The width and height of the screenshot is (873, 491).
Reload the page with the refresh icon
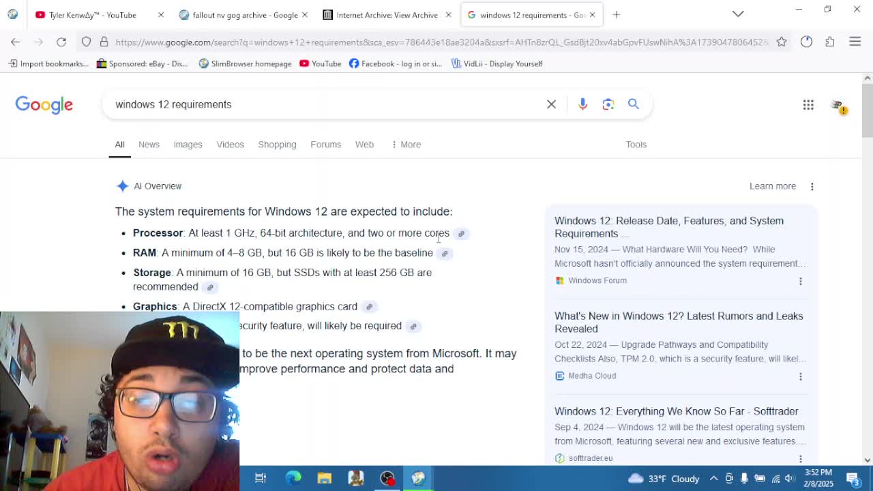coord(61,42)
